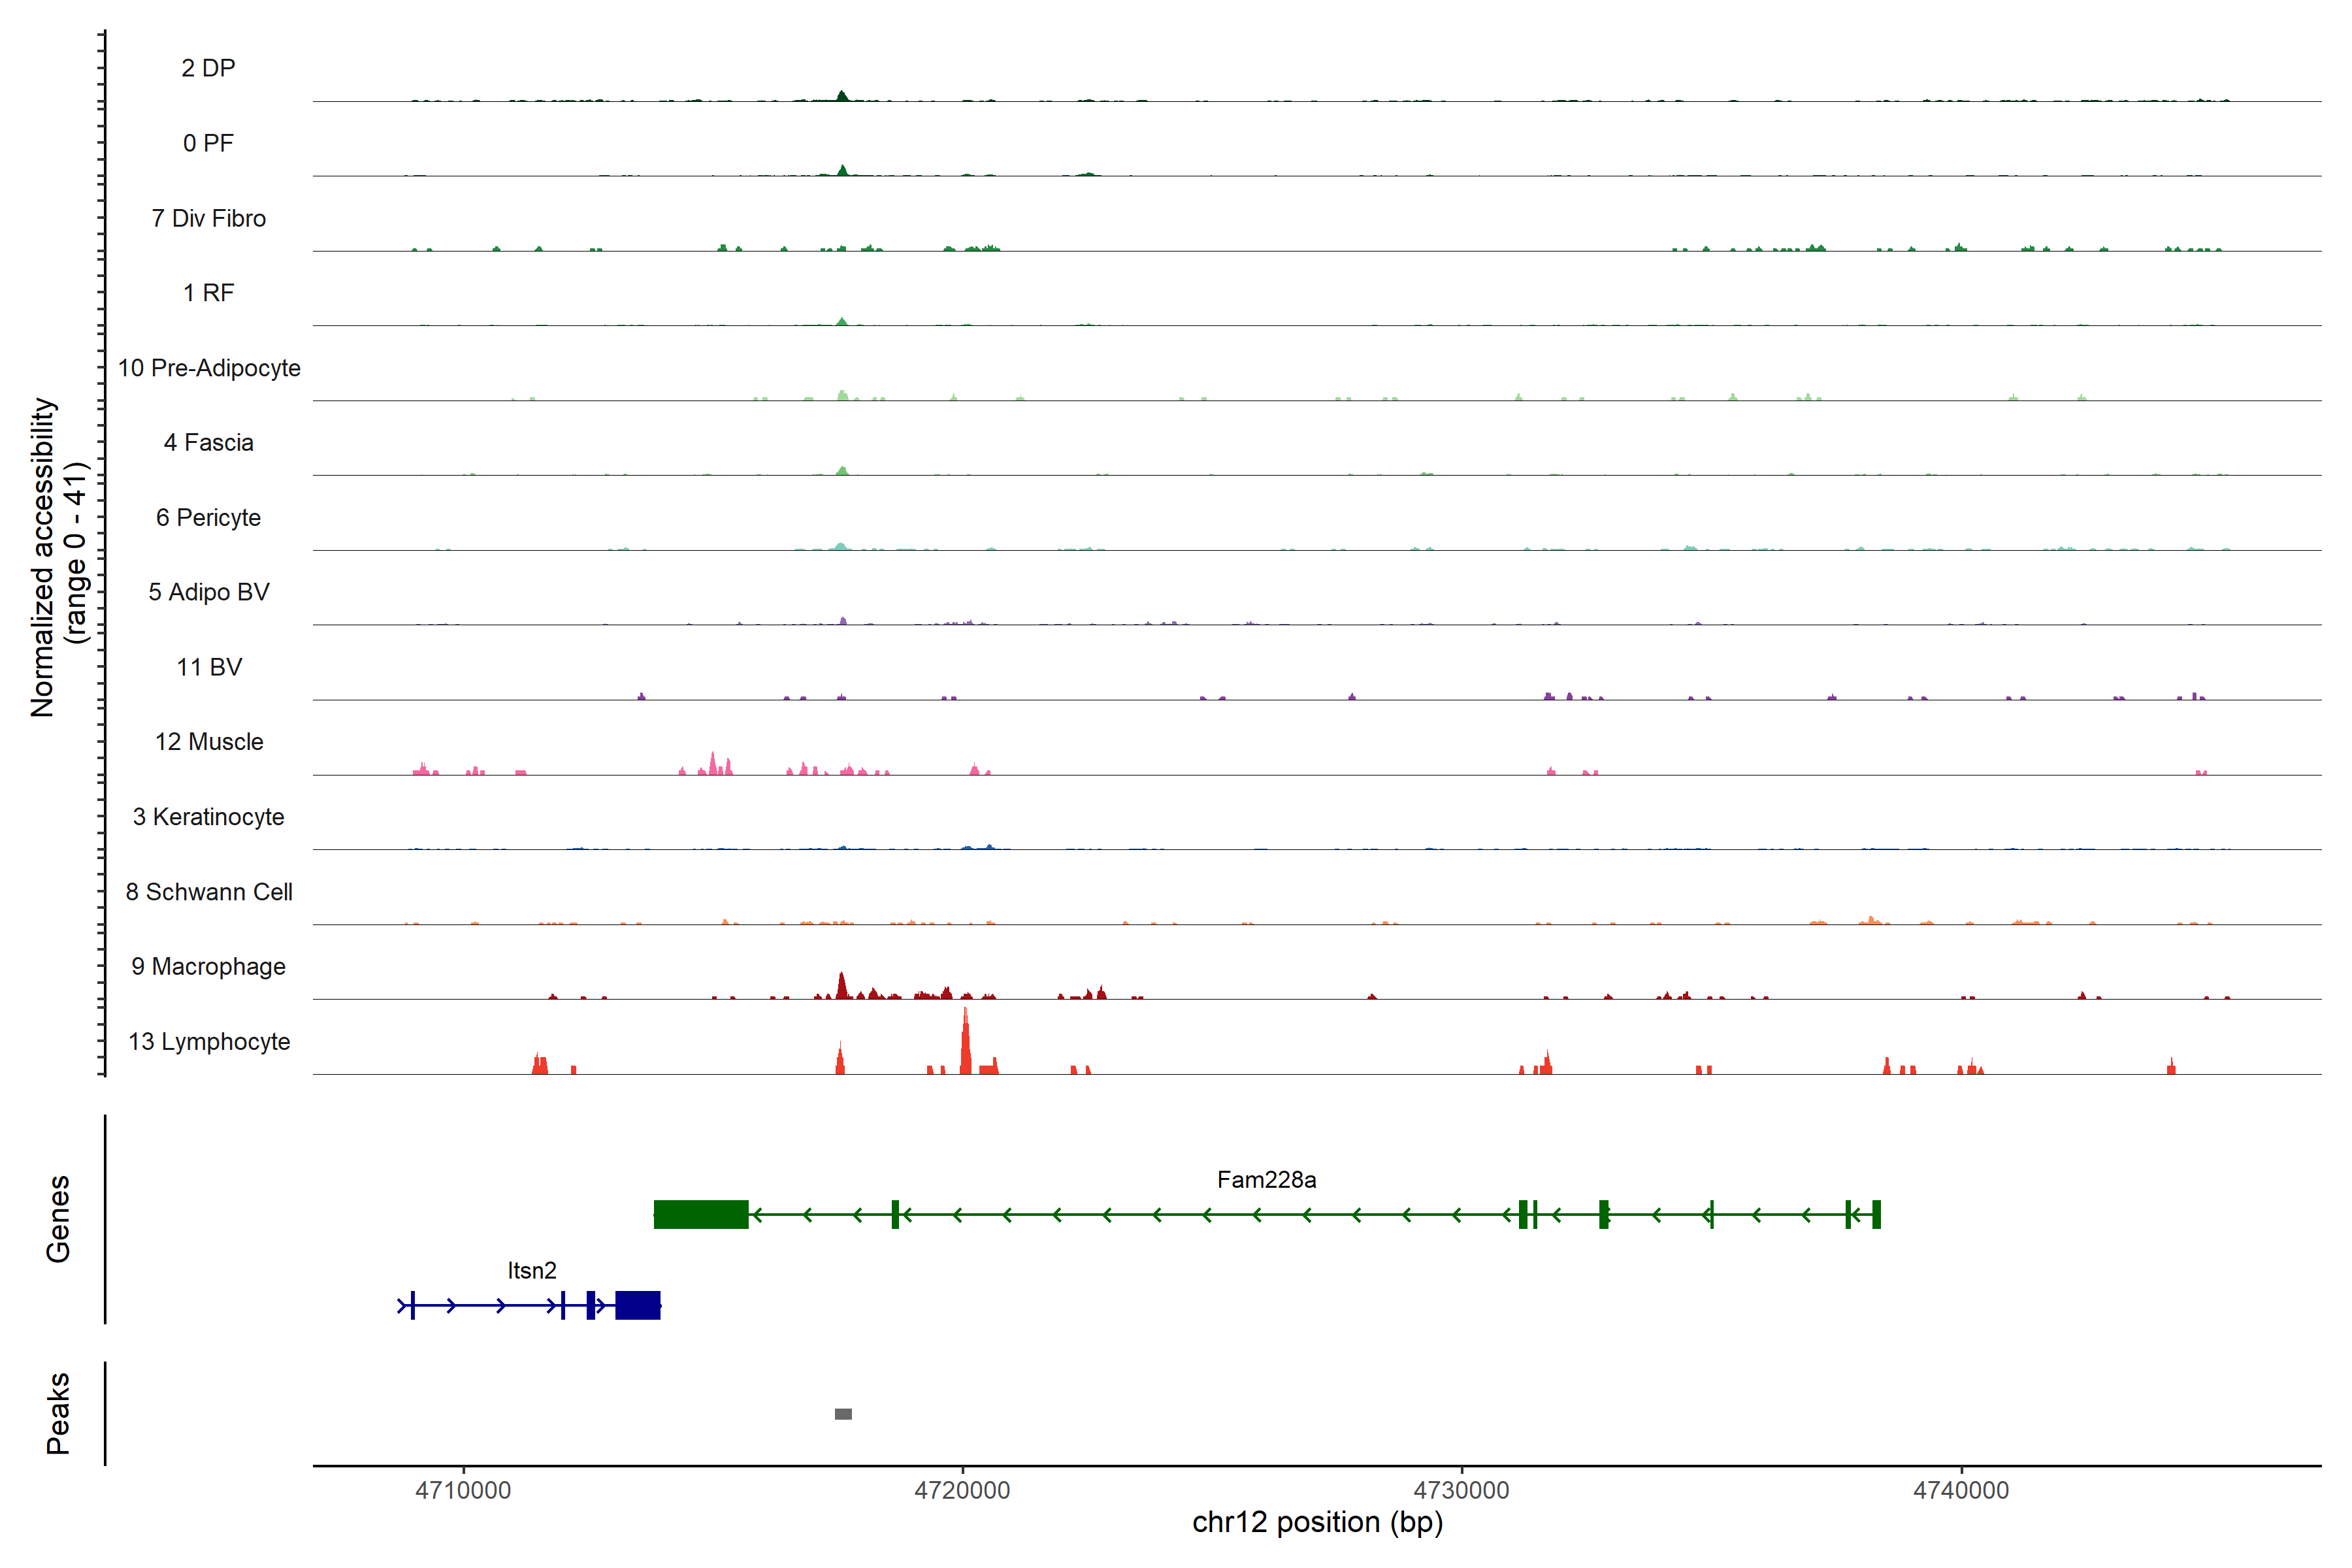Screen dimensions: 2352x1568
Task: Click the large blue Itsn2 exon block
Action: pos(637,1305)
